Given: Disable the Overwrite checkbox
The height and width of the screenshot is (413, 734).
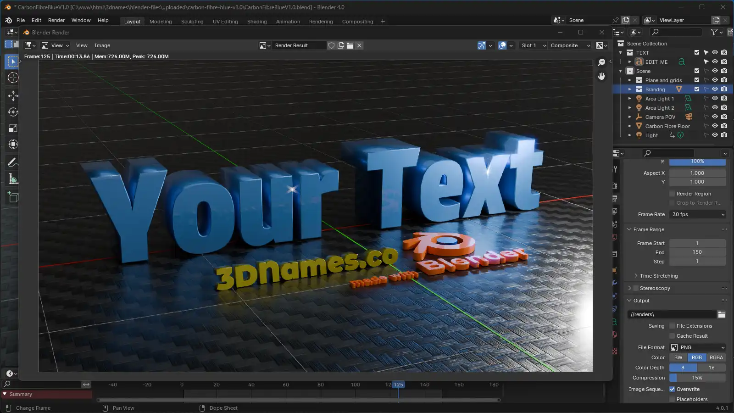Looking at the screenshot, I should click(x=672, y=389).
